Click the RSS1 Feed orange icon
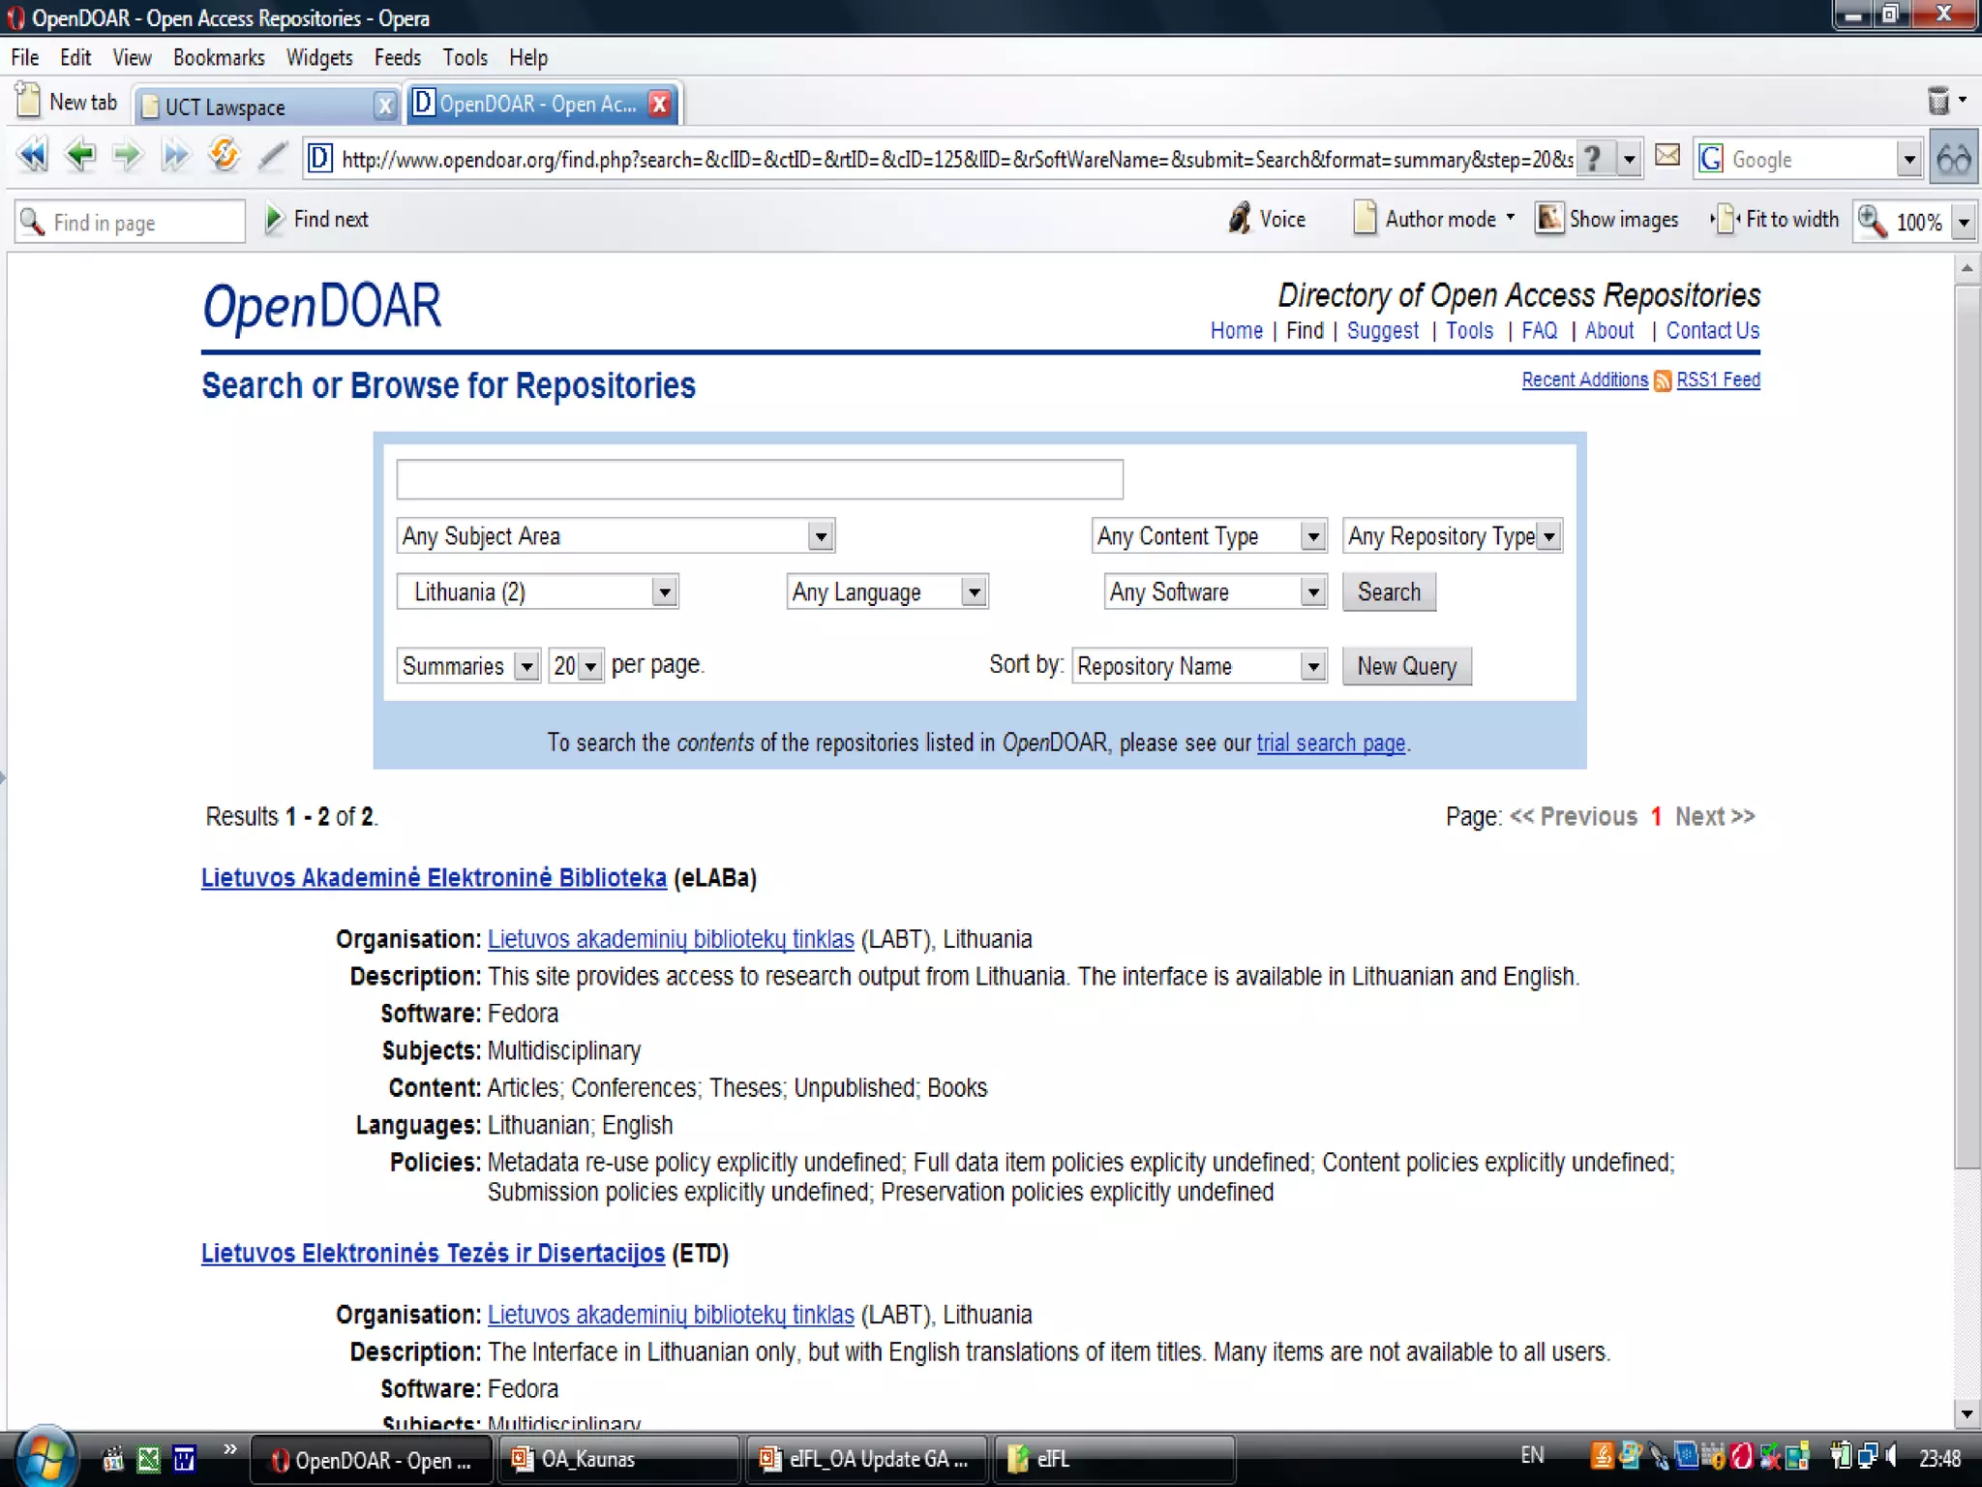 pyautogui.click(x=1662, y=380)
